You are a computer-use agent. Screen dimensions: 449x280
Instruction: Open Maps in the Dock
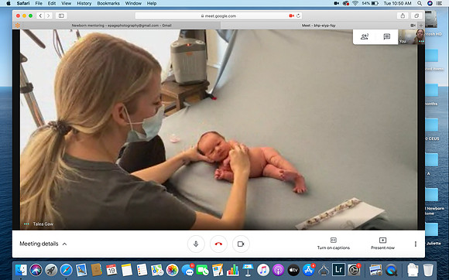click(157, 270)
